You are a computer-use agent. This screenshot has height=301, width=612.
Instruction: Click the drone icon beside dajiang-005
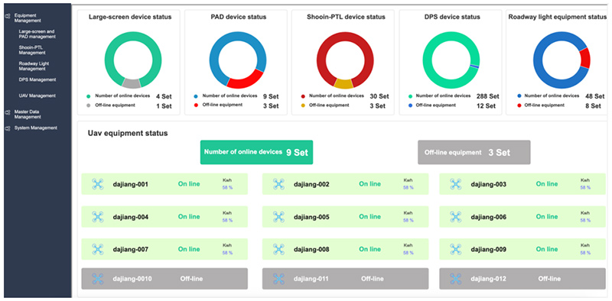(278, 217)
